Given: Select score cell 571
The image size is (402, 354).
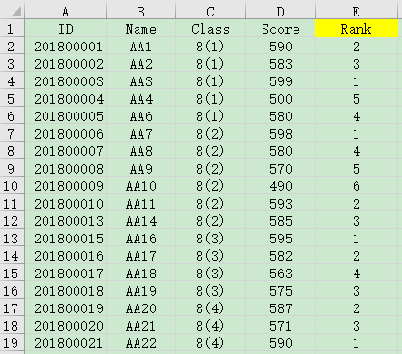Looking at the screenshot, I should (x=281, y=326).
